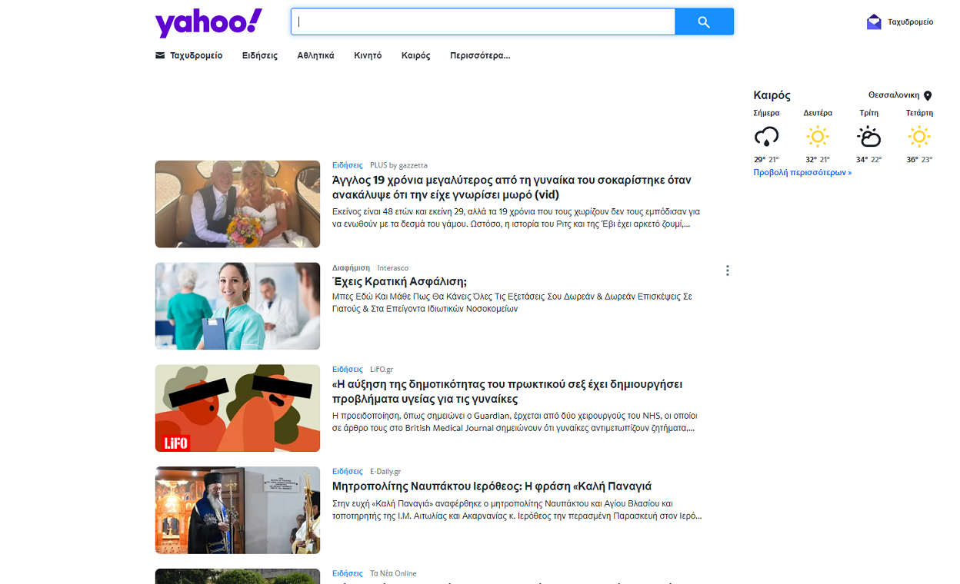The height and width of the screenshot is (584, 960).
Task: Click the 36° 23° temperature for Τετάρτη
Action: (x=919, y=160)
